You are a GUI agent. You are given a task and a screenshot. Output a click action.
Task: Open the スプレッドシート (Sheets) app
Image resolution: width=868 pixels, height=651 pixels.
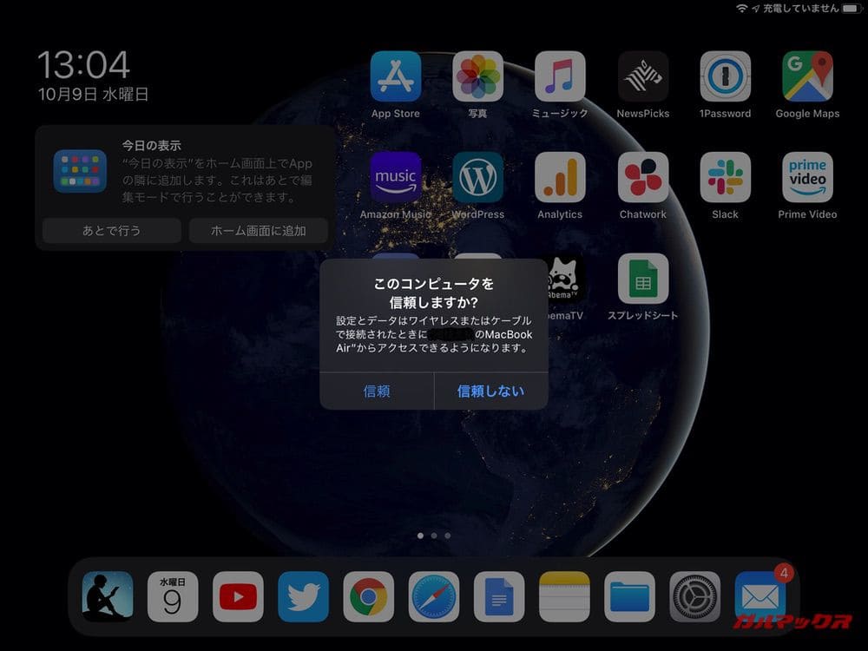[643, 279]
